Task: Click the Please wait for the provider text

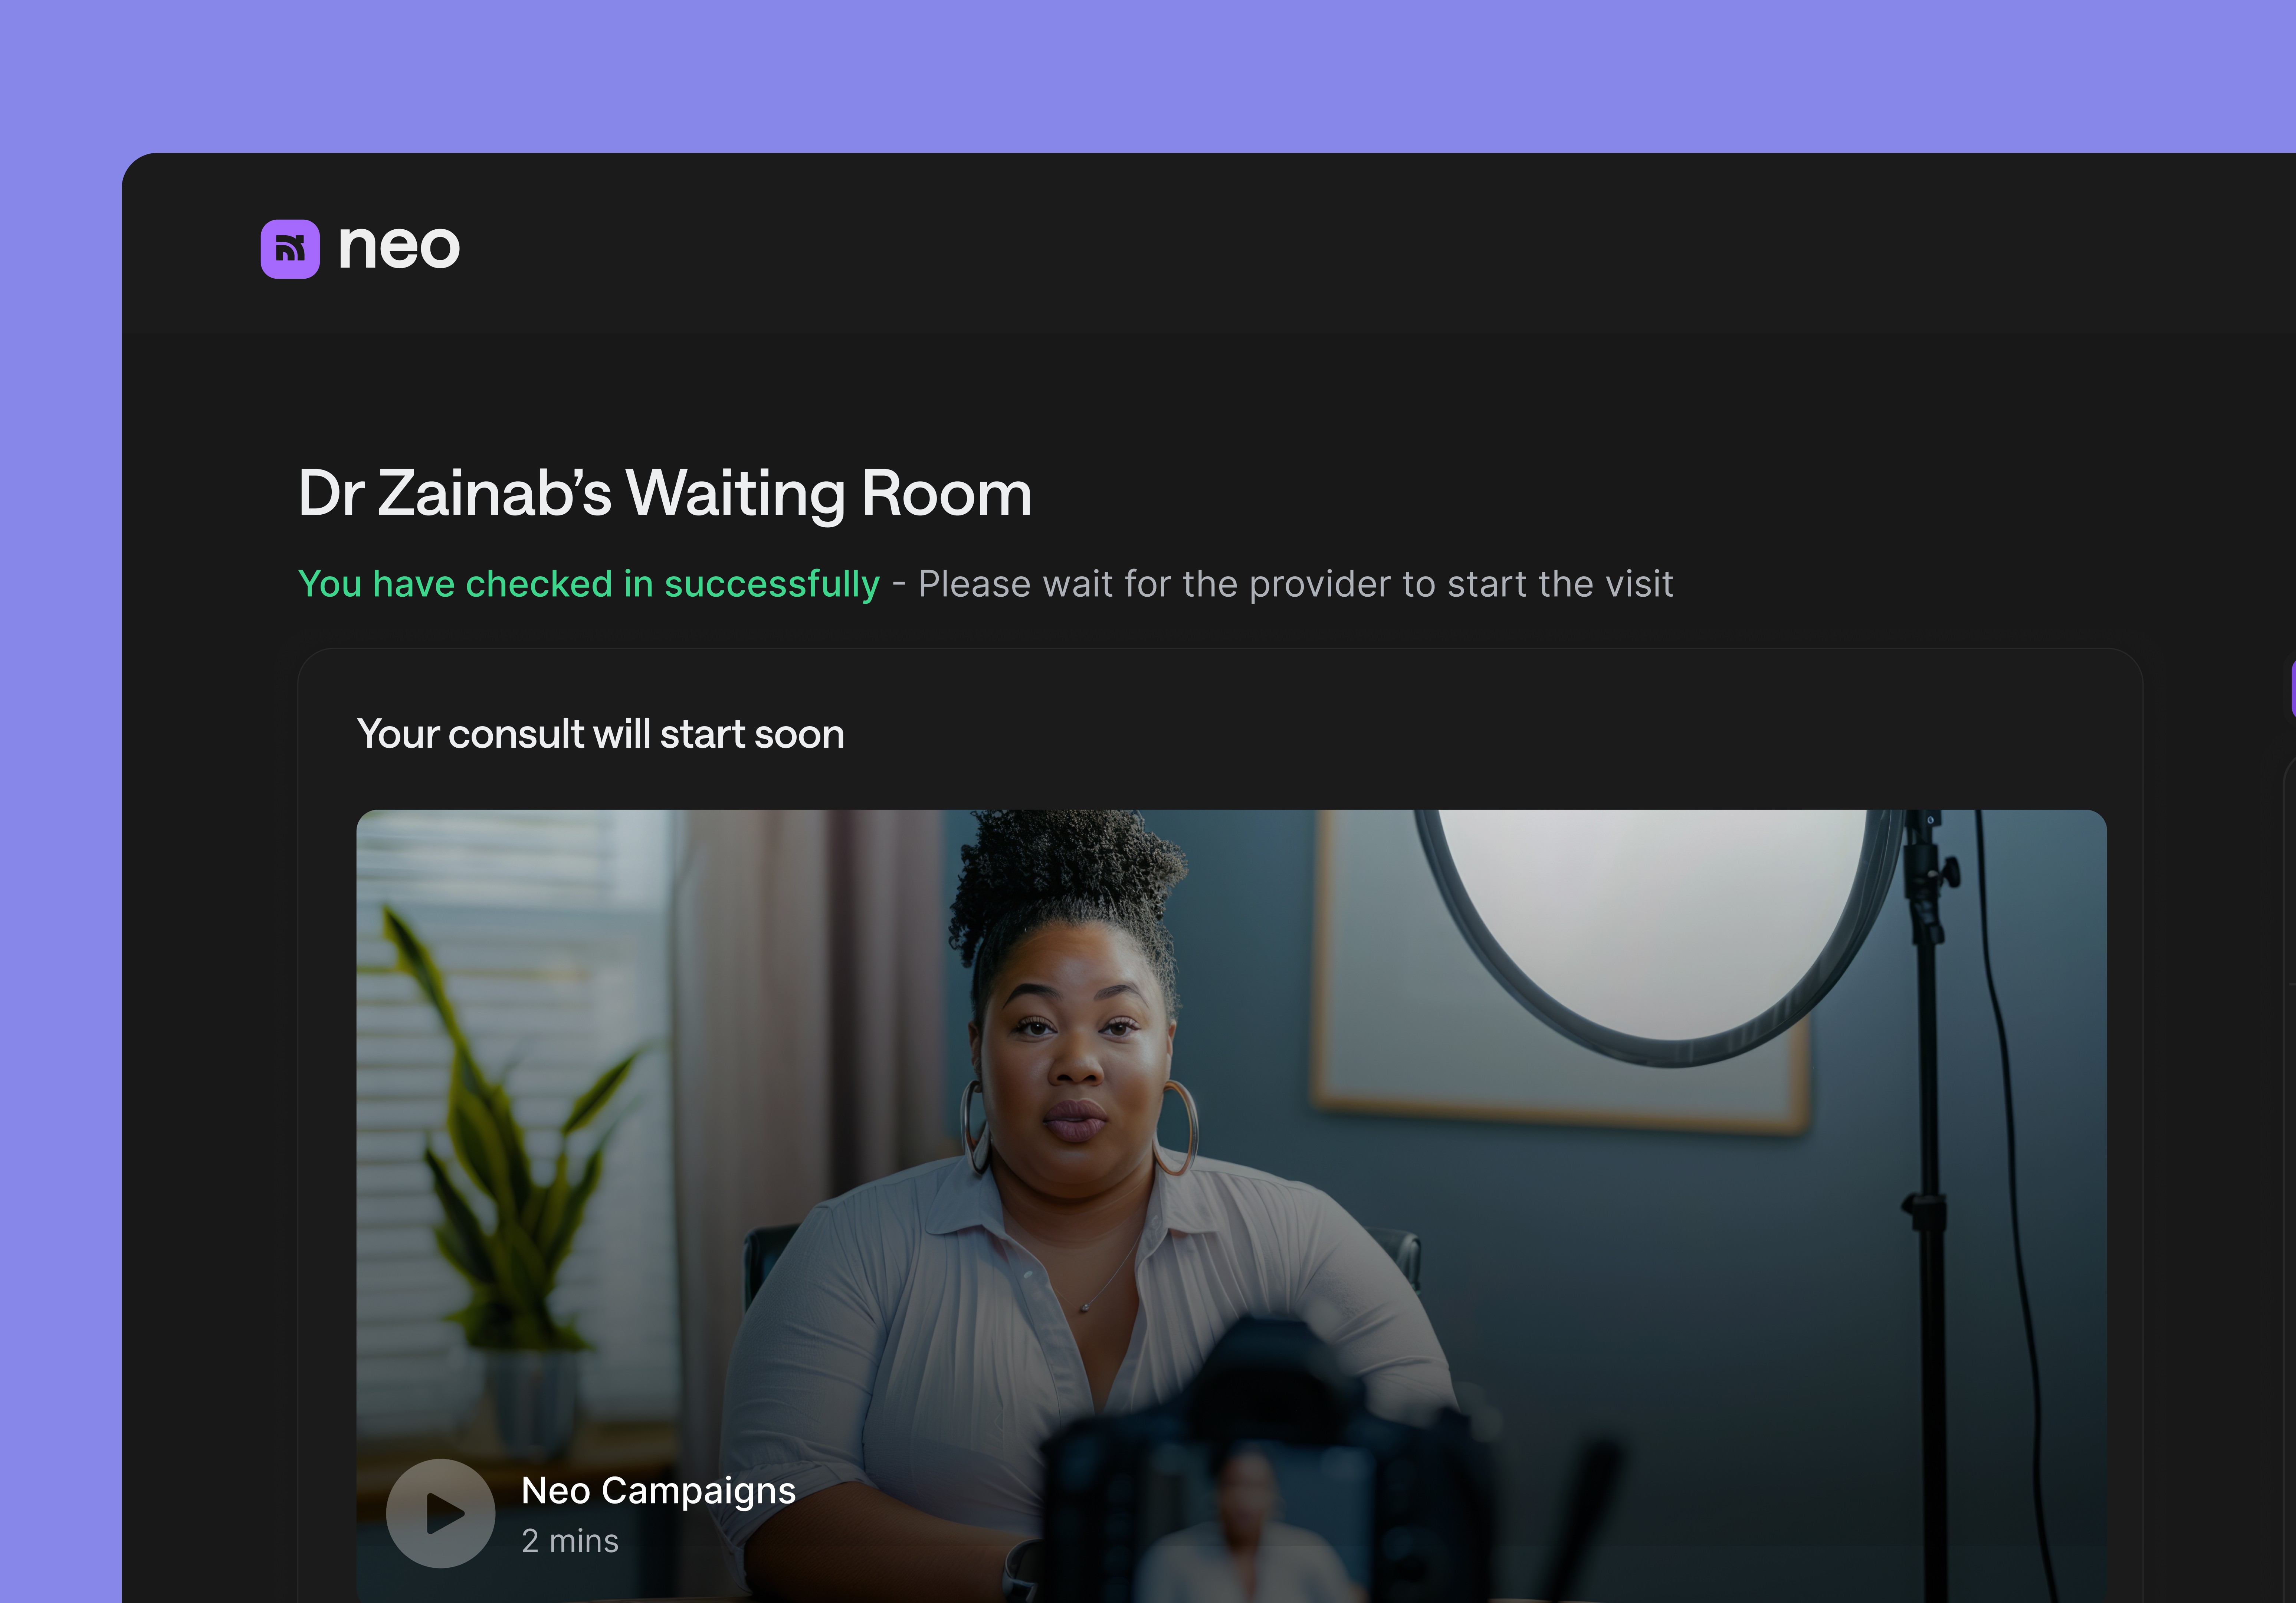Action: tap(1296, 584)
